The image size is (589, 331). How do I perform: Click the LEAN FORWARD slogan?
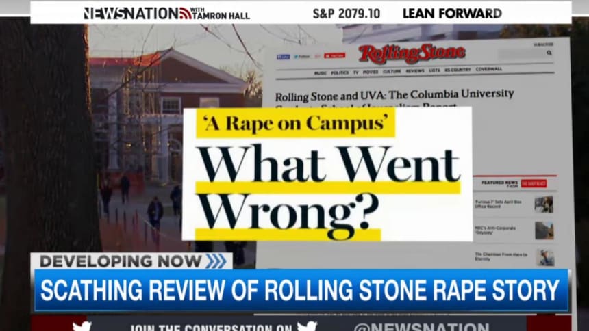pyautogui.click(x=452, y=14)
